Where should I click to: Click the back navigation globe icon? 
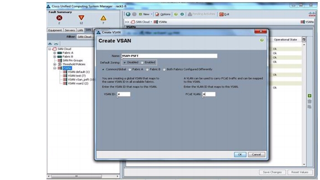pyautogui.click(x=128, y=14)
